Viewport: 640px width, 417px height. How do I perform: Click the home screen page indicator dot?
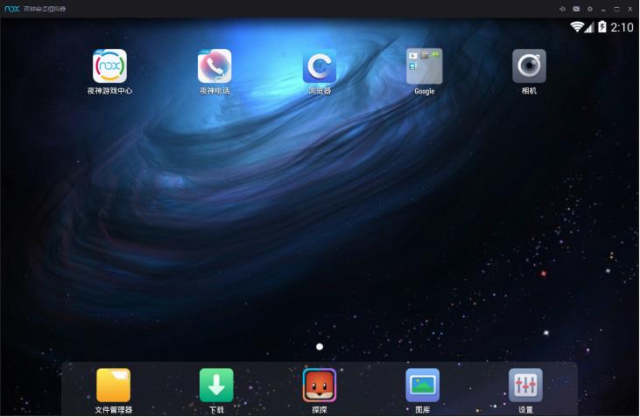tap(320, 347)
